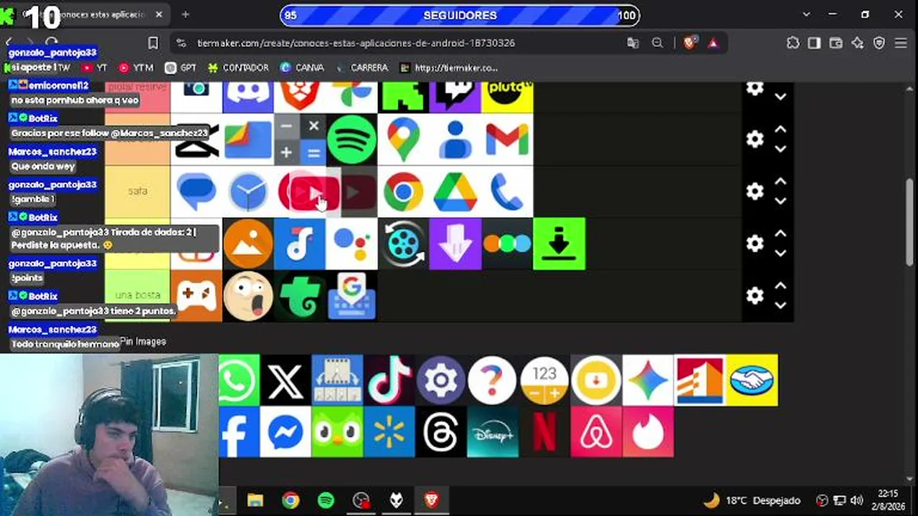This screenshot has width=918, height=516.
Task: Edit the 'safa' tier label
Action: point(138,191)
